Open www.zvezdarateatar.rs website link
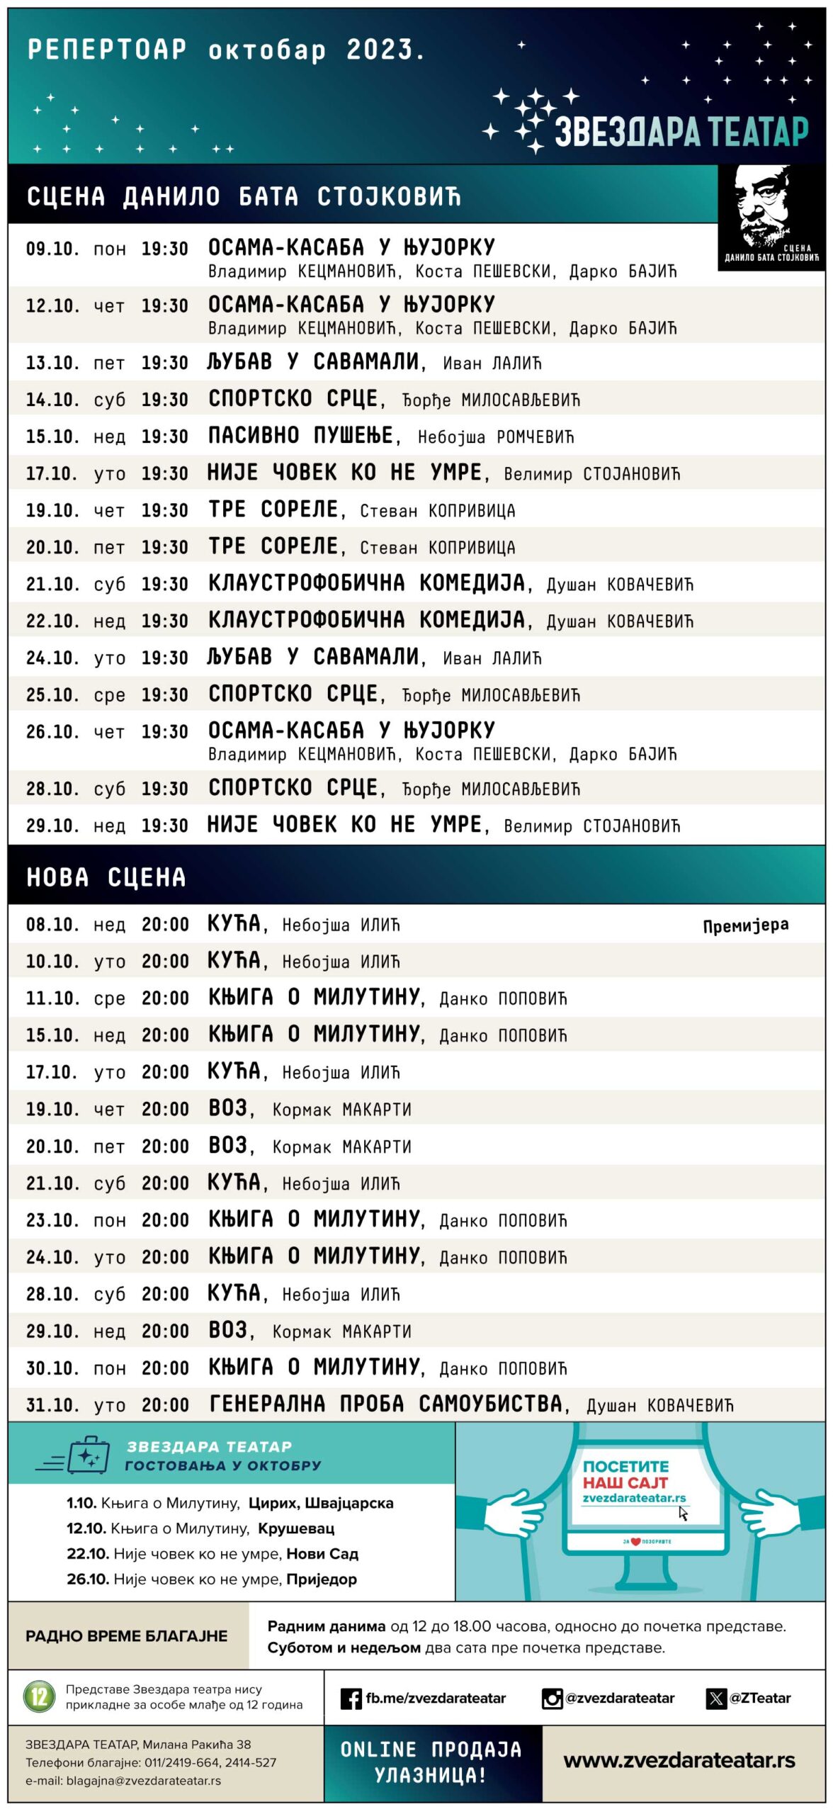Screen dimensions: 833x1814 pyautogui.click(x=679, y=1760)
